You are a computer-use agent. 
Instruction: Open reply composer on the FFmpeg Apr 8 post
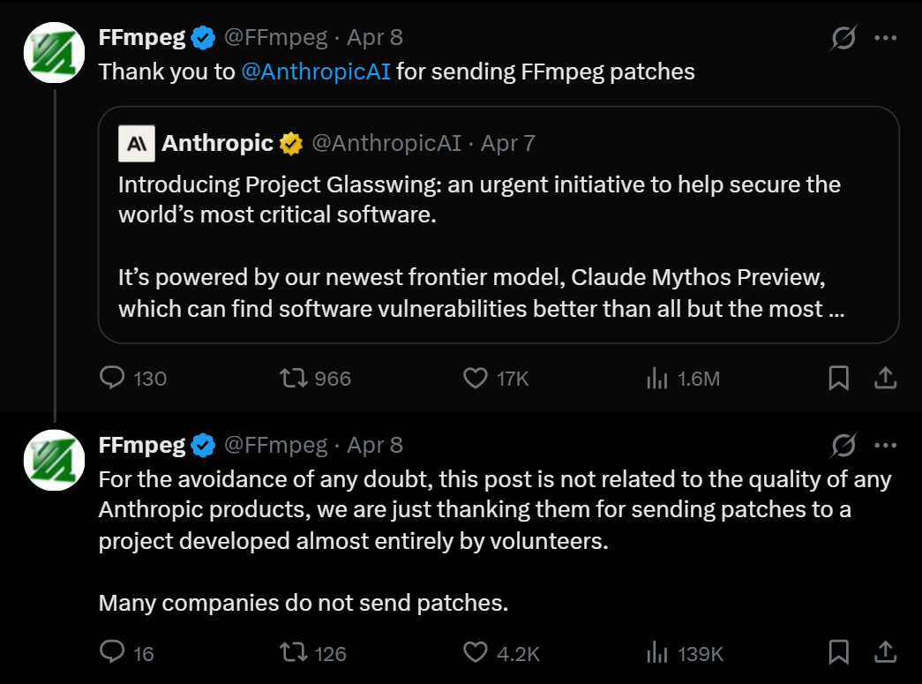pyautogui.click(x=113, y=378)
